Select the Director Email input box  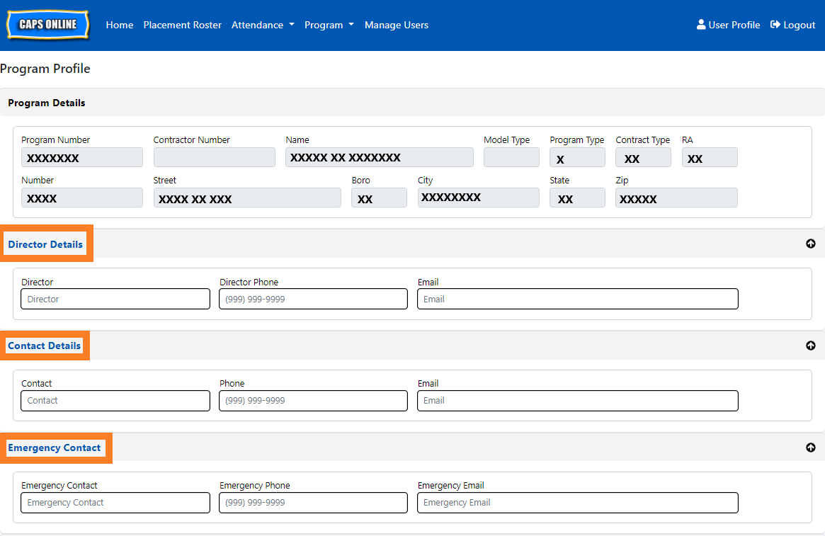[x=577, y=299]
